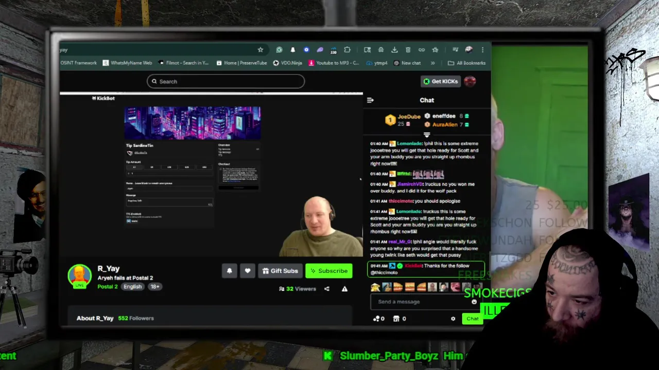Open the Extensions puzzle-piece menu
Screen dimensions: 659x370
[x=347, y=50]
